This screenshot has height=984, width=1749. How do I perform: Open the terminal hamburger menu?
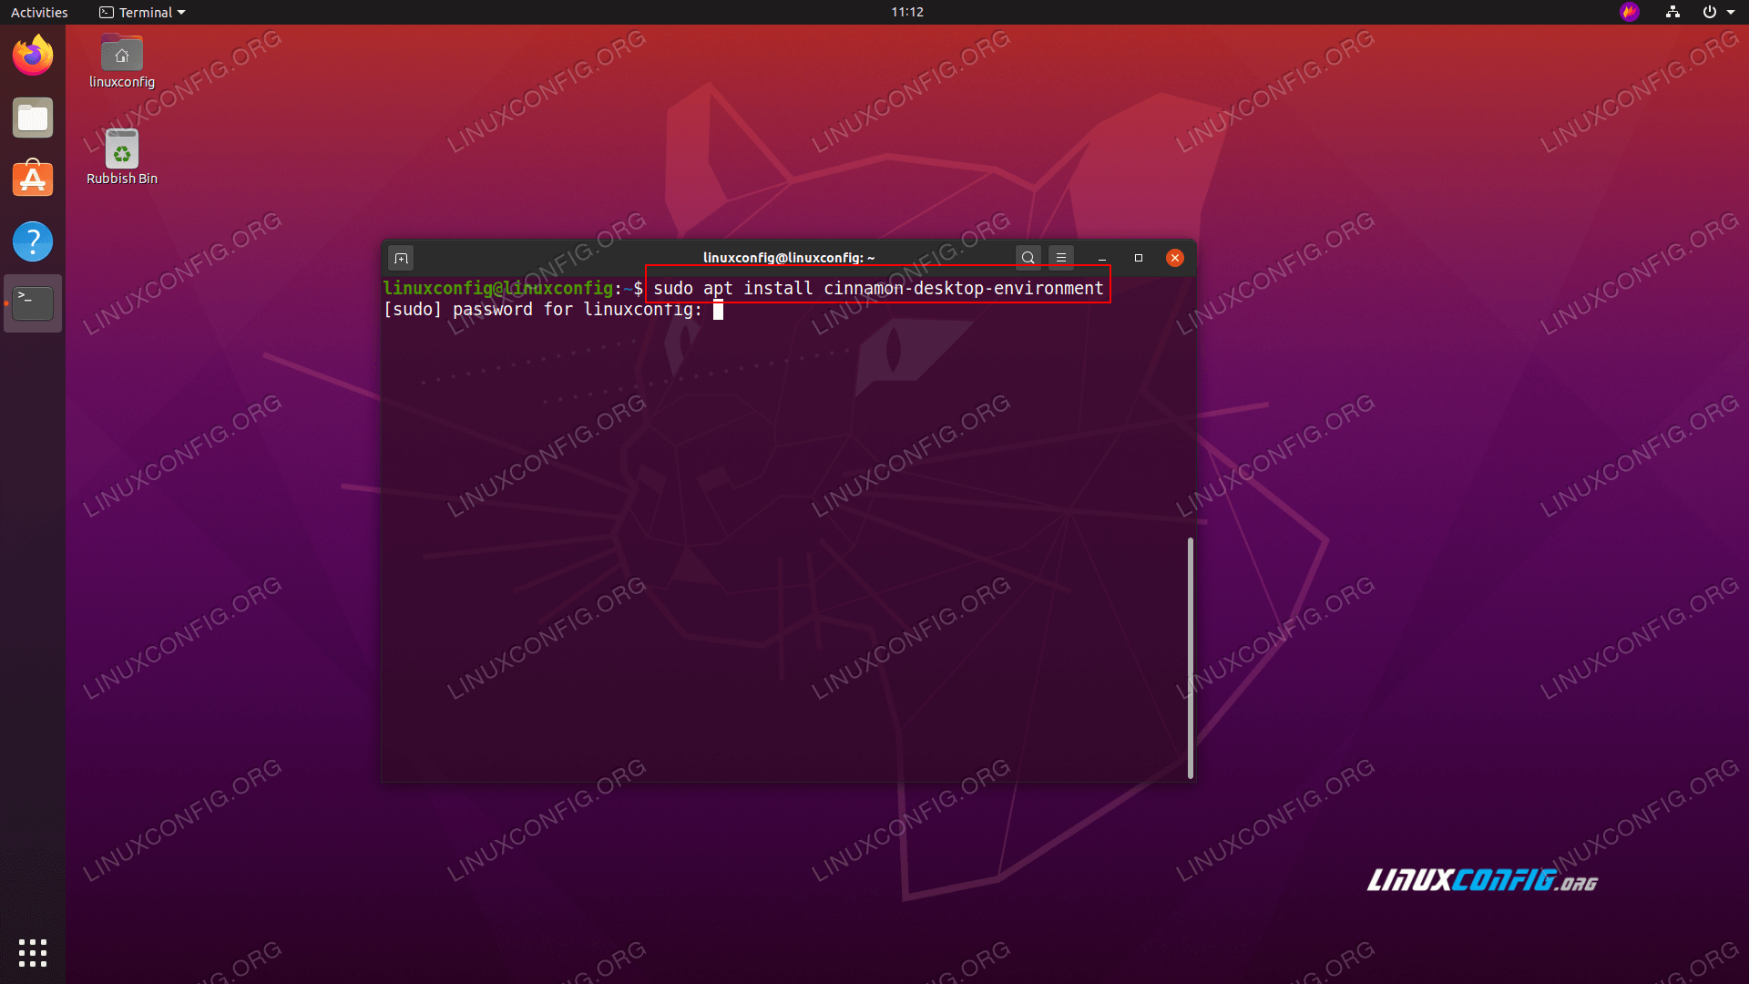1061,258
